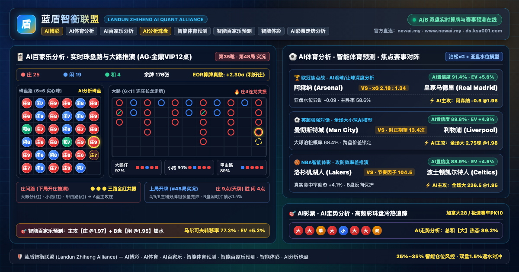Click the 小路 90% road card
This screenshot has width=519, height=272.
189,168
